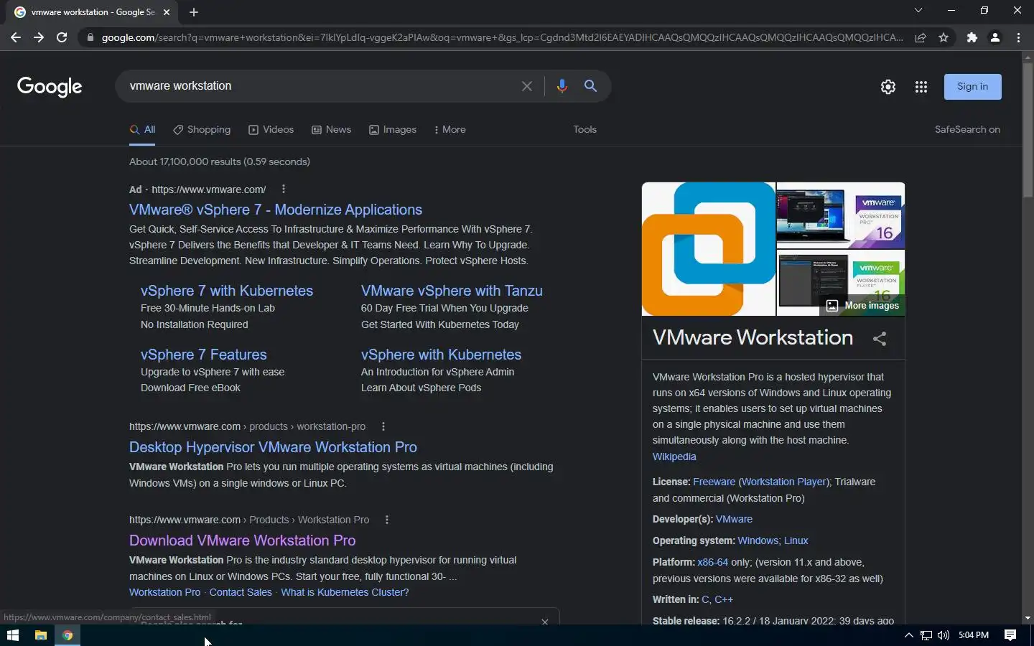This screenshot has height=646, width=1034.
Task: Open the Workstation Player link
Action: pos(784,482)
